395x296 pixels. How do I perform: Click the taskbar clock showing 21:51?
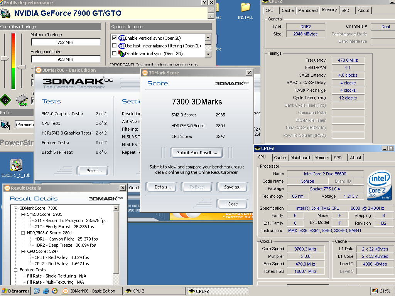click(385, 291)
